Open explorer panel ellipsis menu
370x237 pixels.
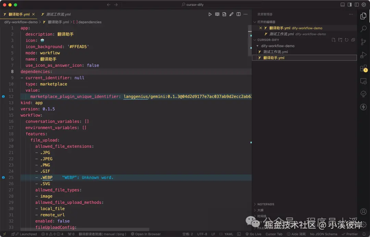pos(351,14)
